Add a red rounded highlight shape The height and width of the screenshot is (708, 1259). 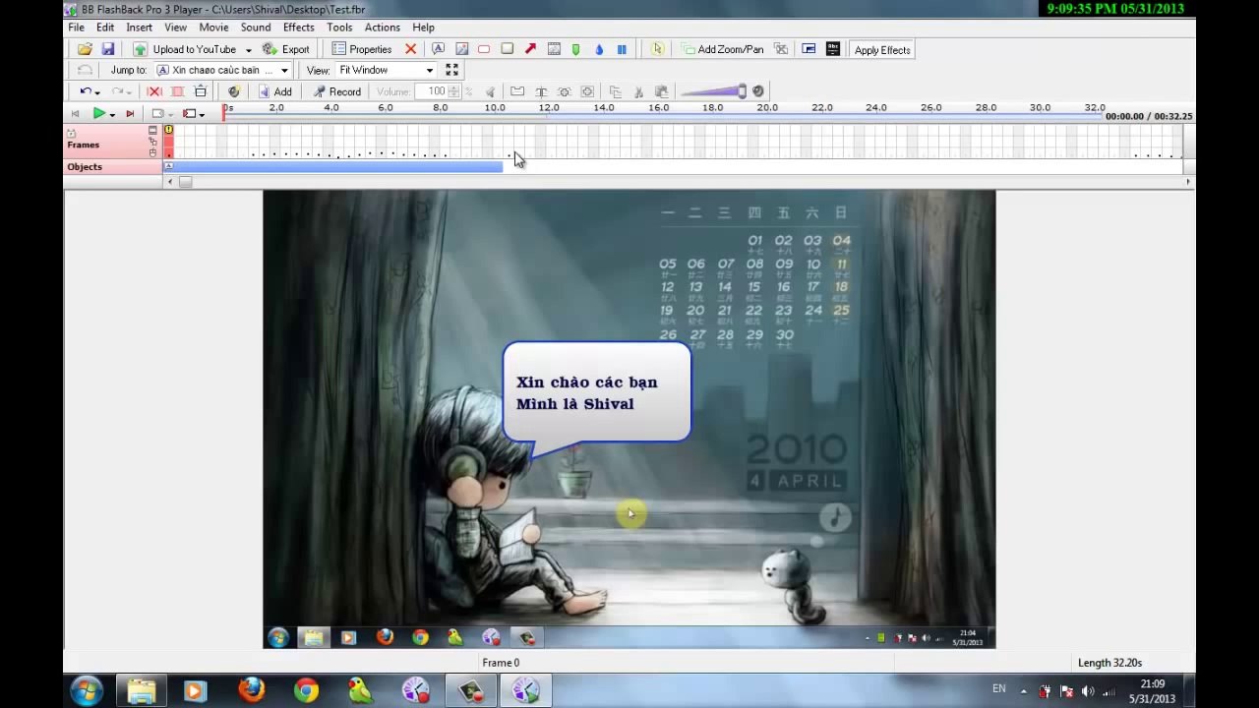click(484, 49)
